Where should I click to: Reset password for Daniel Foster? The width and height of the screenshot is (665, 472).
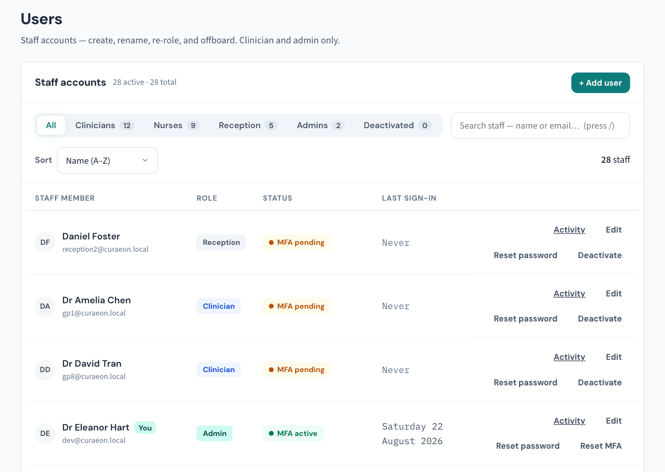[x=525, y=255]
